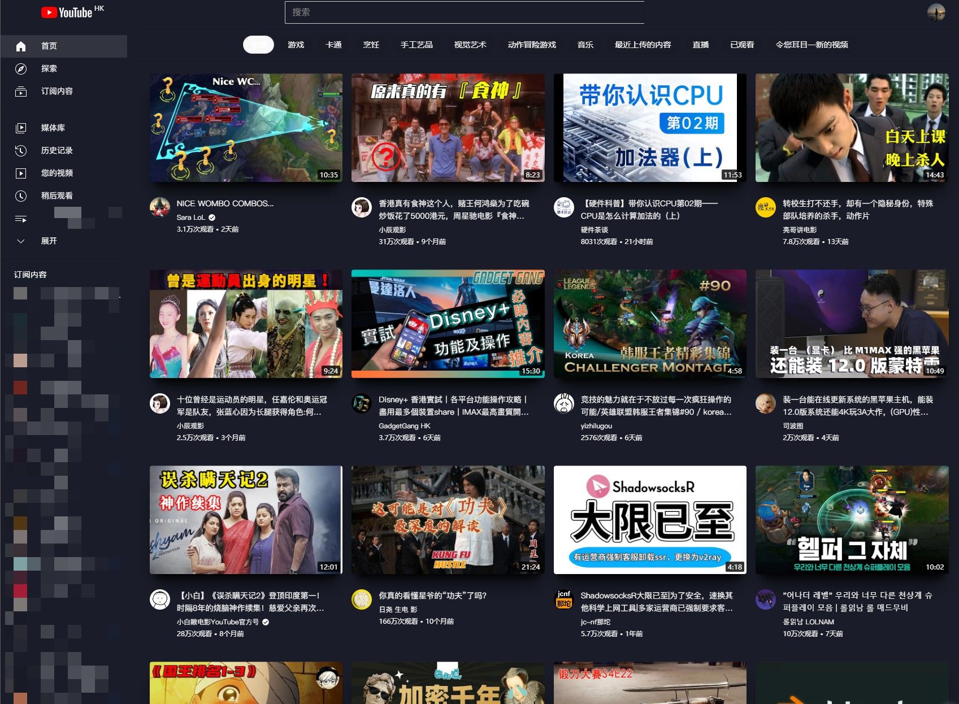The width and height of the screenshot is (959, 704).
Task: Play Korea Challenger Montage #90 thumbnail
Action: point(650,324)
